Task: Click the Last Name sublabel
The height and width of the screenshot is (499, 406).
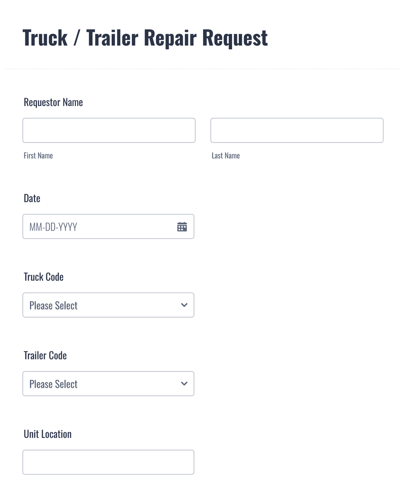Action: (x=226, y=156)
